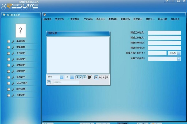Click the http:// link input field
Screen dimensions: 187x124
66,82
